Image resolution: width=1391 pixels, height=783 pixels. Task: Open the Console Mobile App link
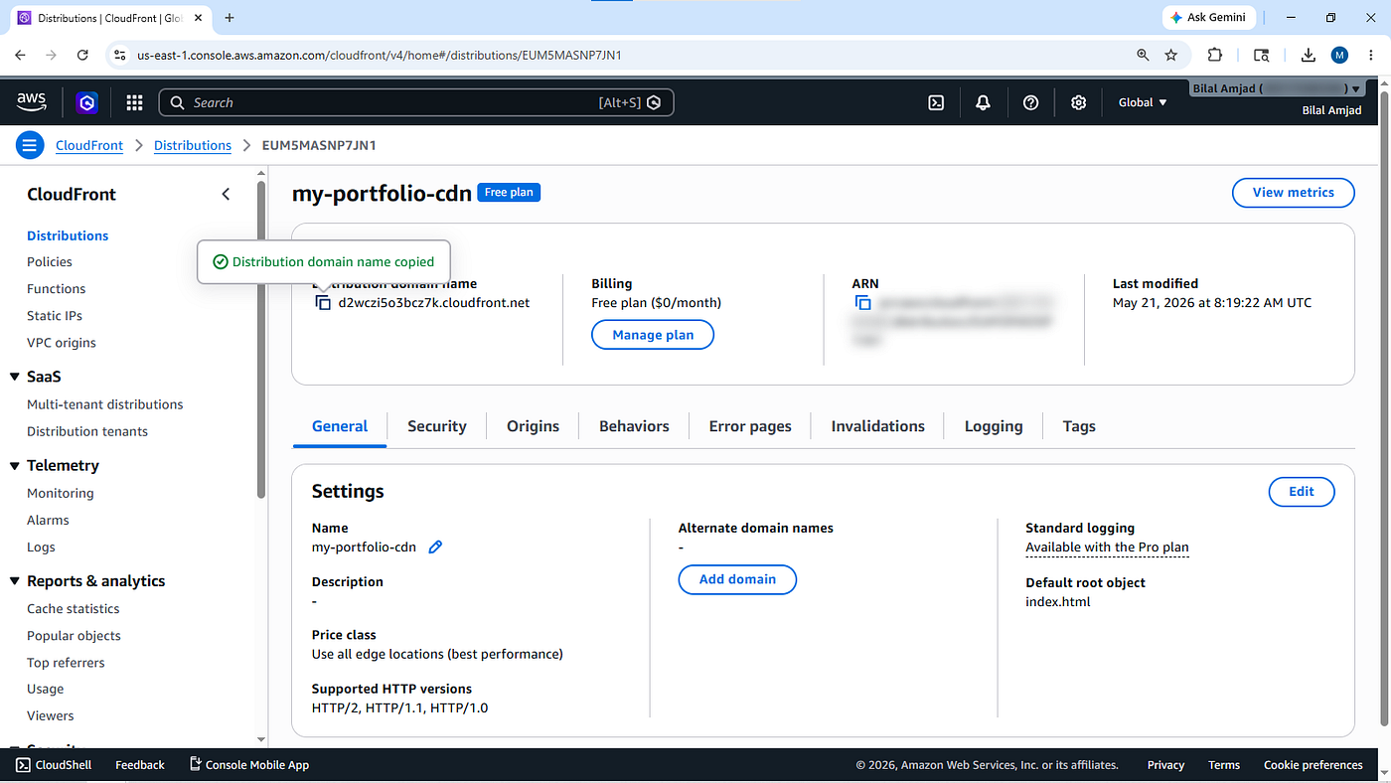[248, 765]
